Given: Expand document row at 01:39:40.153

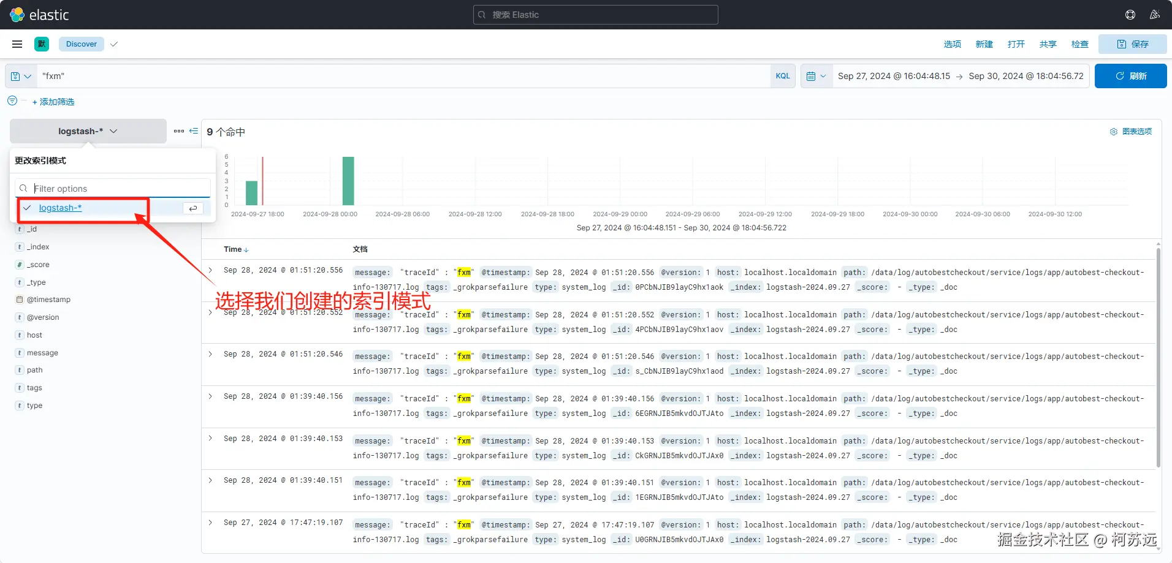Looking at the screenshot, I should coord(210,439).
